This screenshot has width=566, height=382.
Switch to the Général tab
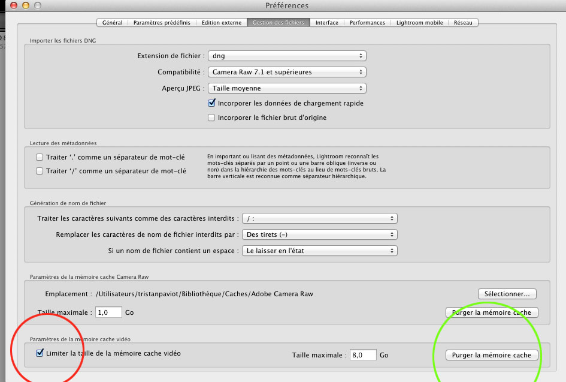[x=112, y=23]
